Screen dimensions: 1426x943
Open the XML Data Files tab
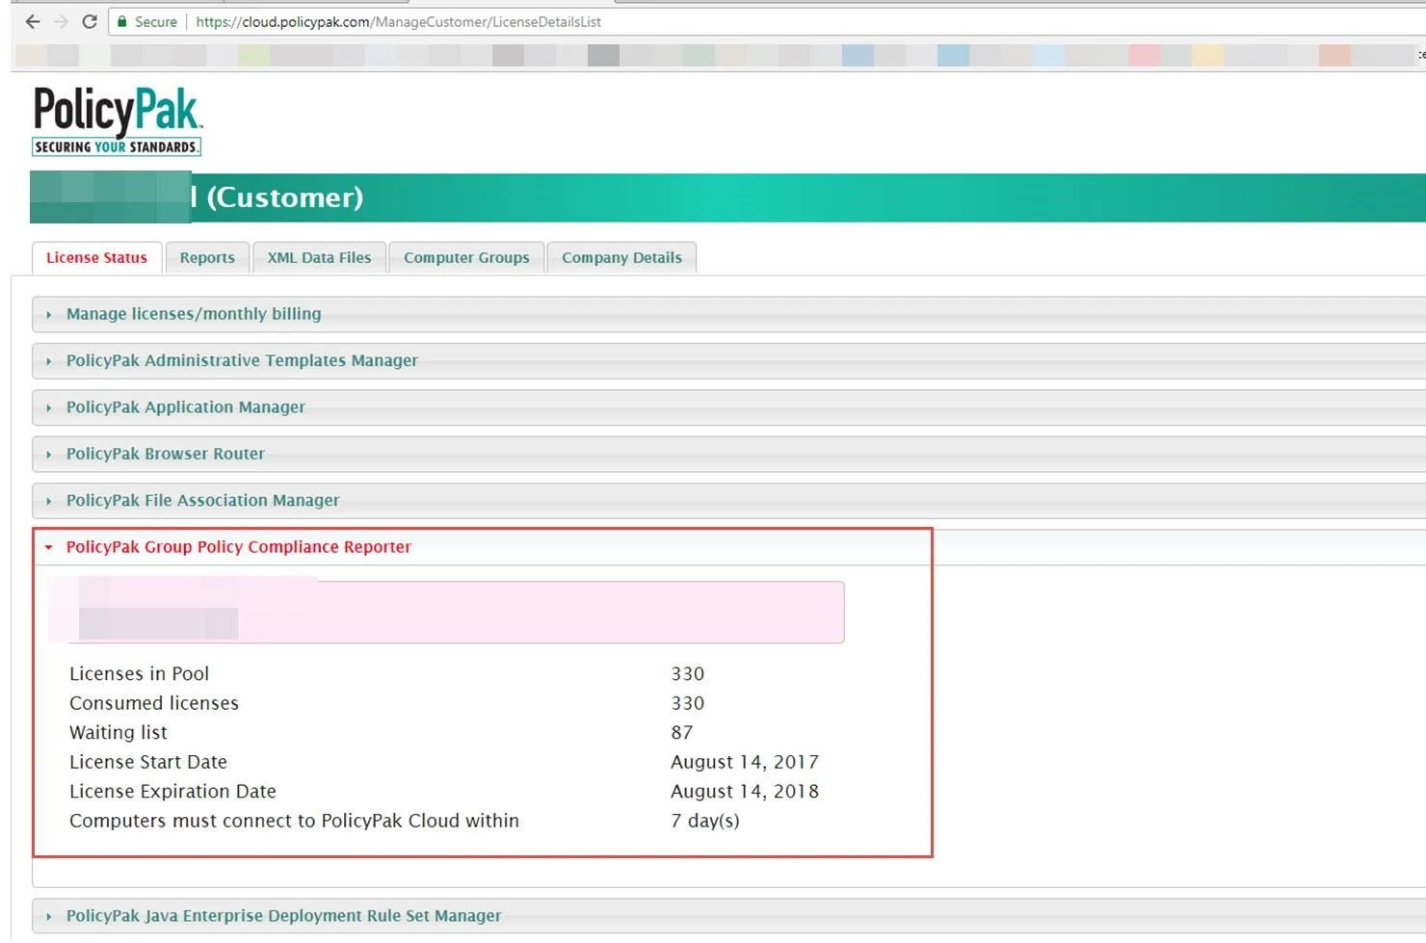pos(319,258)
